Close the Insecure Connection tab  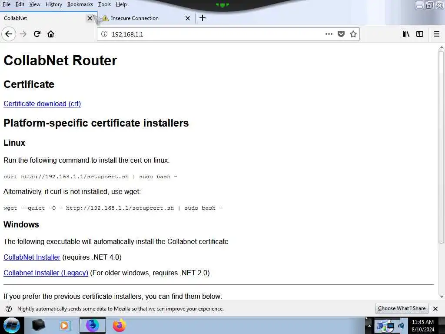click(x=188, y=18)
